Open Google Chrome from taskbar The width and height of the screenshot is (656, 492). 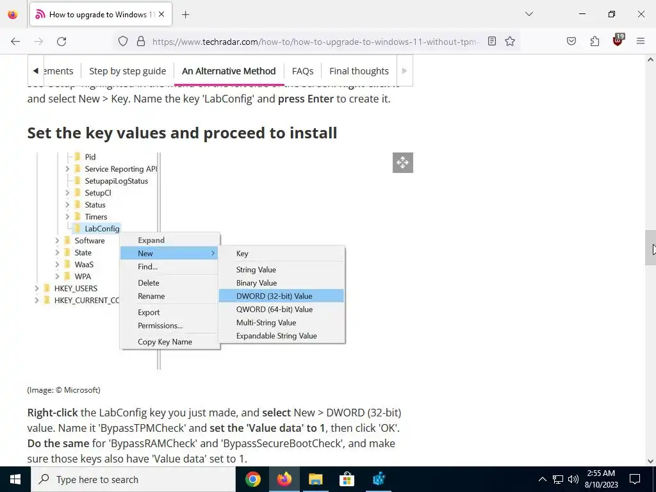point(252,479)
